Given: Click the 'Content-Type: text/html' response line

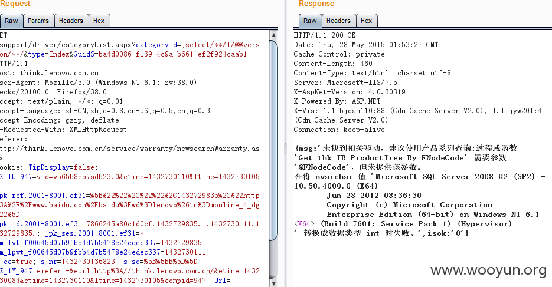Looking at the screenshot, I should 373,73.
